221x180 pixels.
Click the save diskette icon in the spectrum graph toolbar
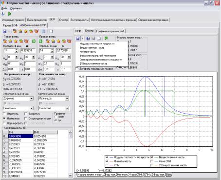[78, 39]
